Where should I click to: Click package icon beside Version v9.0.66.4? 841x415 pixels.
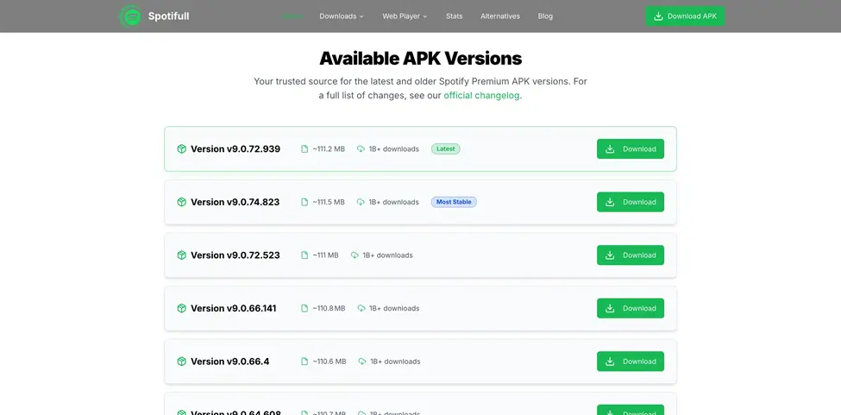click(182, 362)
